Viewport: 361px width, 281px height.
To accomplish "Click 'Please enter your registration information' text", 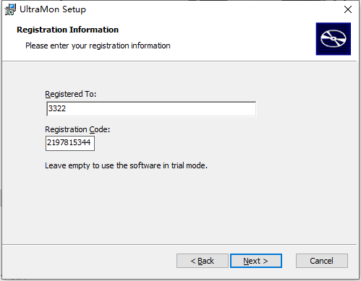I will [x=98, y=46].
